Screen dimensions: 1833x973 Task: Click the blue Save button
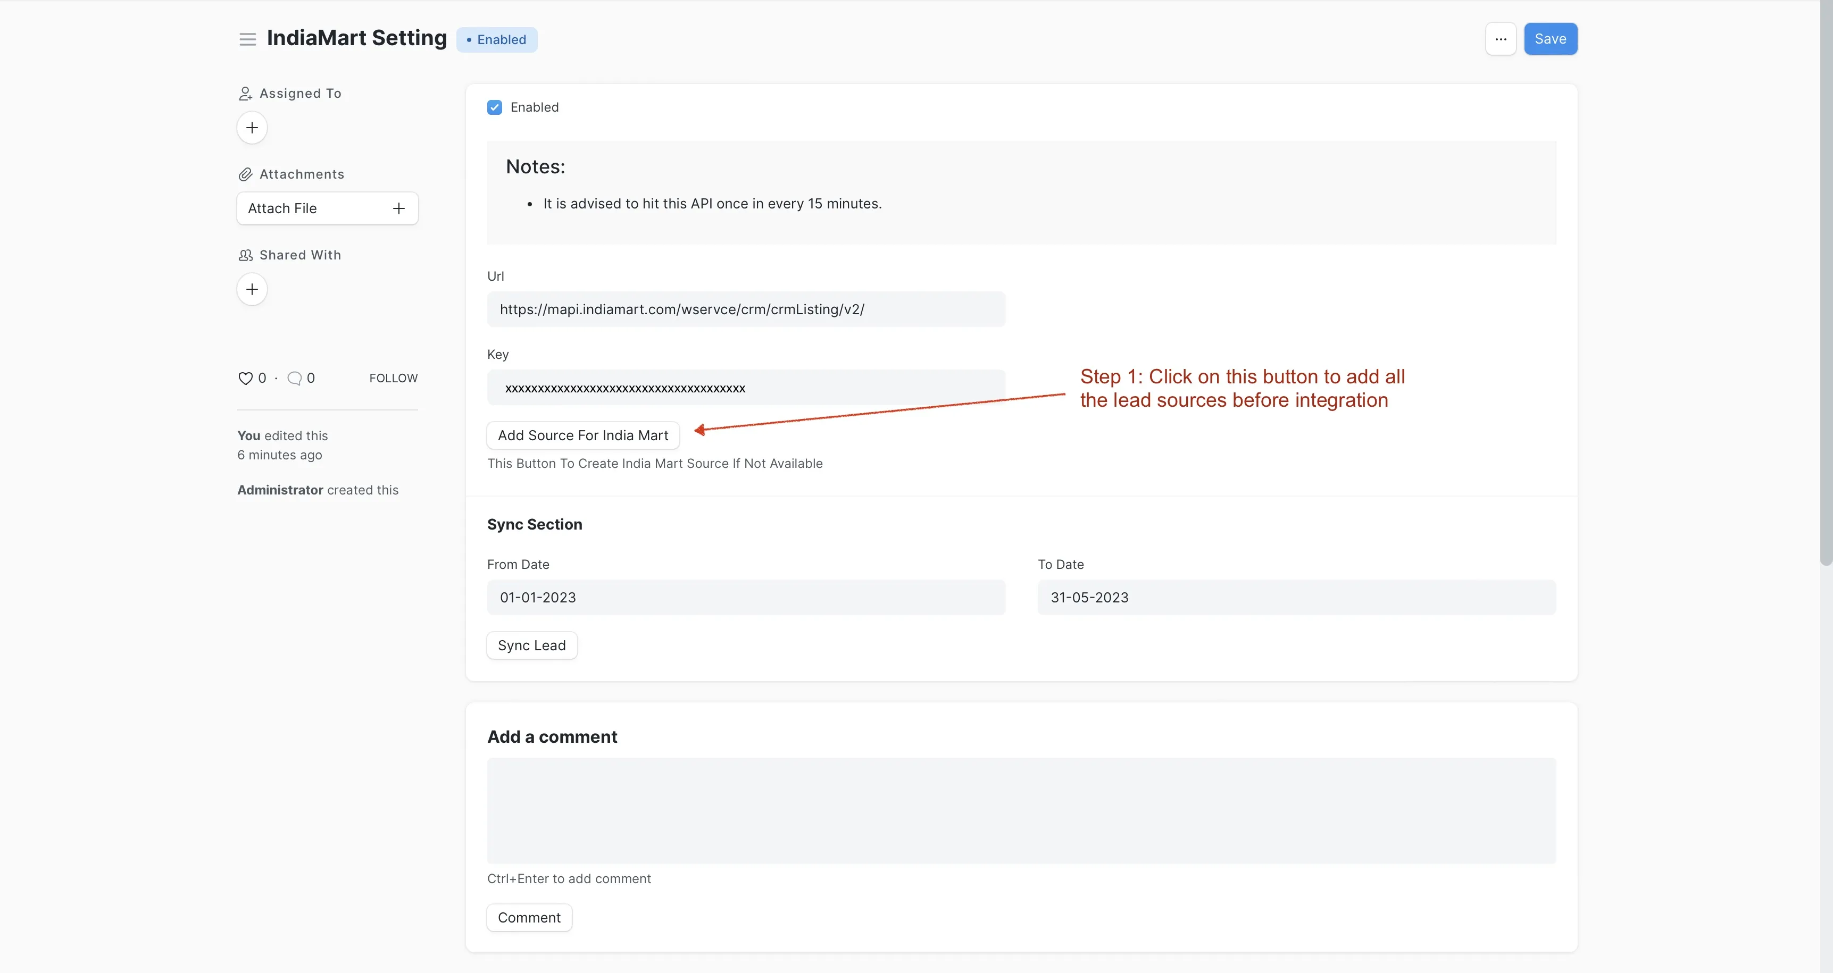(x=1551, y=39)
